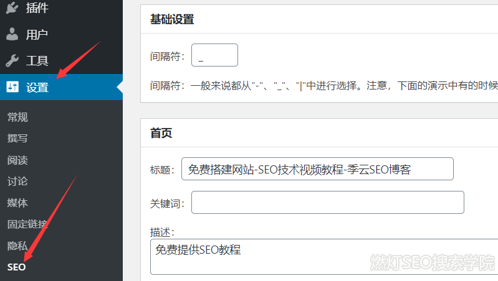The width and height of the screenshot is (498, 281).
Task: Click the plug icon beside 插件
Action: 12,8
